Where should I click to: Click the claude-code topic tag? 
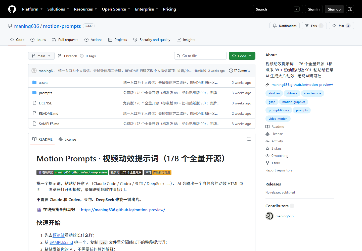pos(312,93)
